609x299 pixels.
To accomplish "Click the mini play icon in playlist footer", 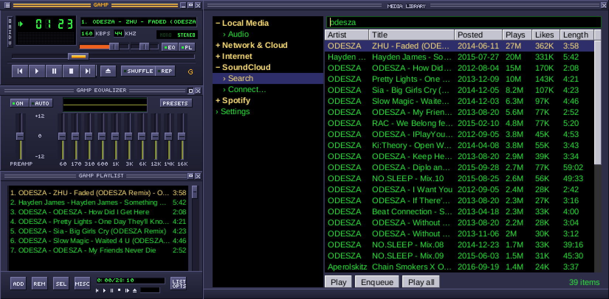I will point(104,291).
